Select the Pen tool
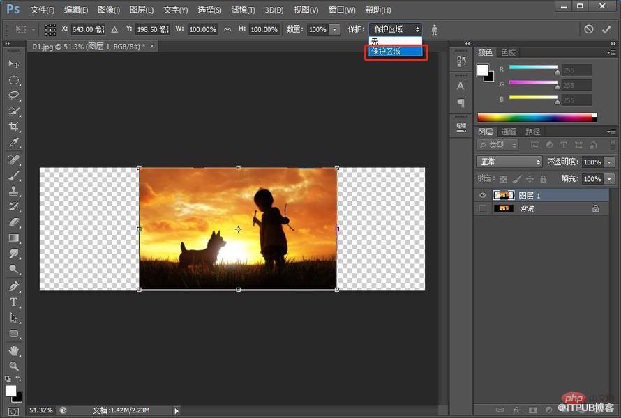Viewport: 621px width, 418px height. [14, 286]
